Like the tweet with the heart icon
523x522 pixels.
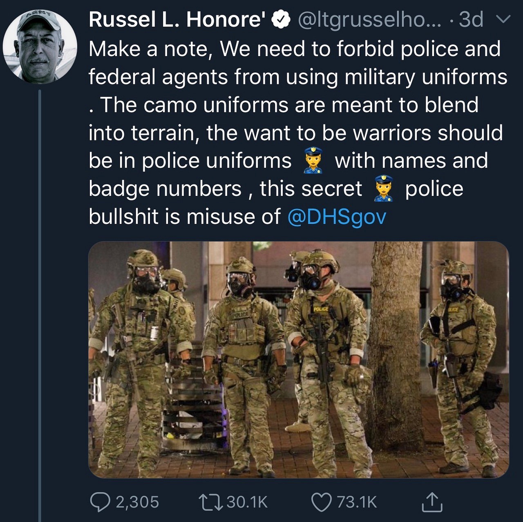[321, 502]
